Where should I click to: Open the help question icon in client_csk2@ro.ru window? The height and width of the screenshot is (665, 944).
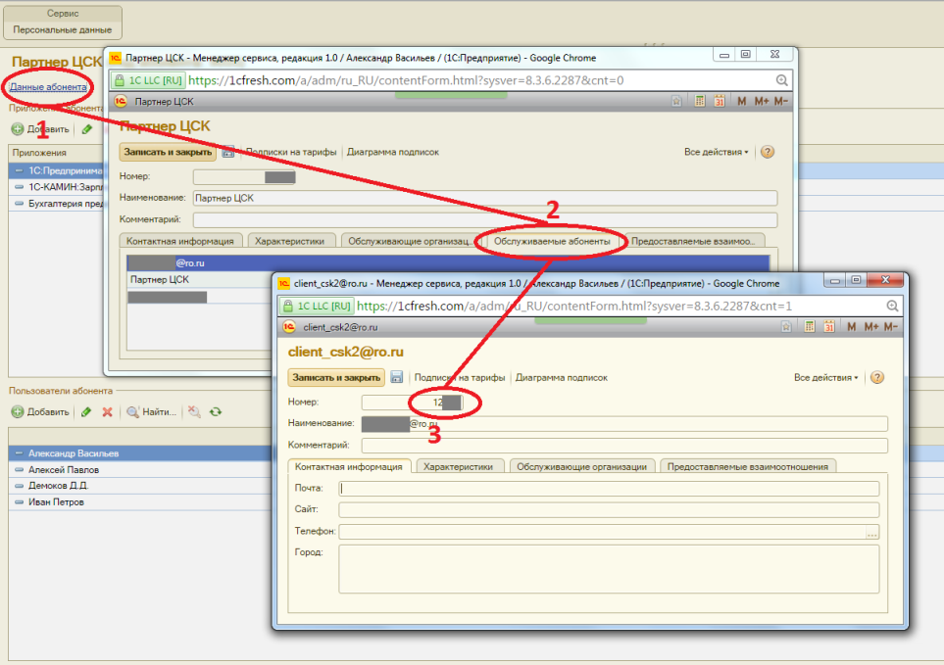point(877,377)
